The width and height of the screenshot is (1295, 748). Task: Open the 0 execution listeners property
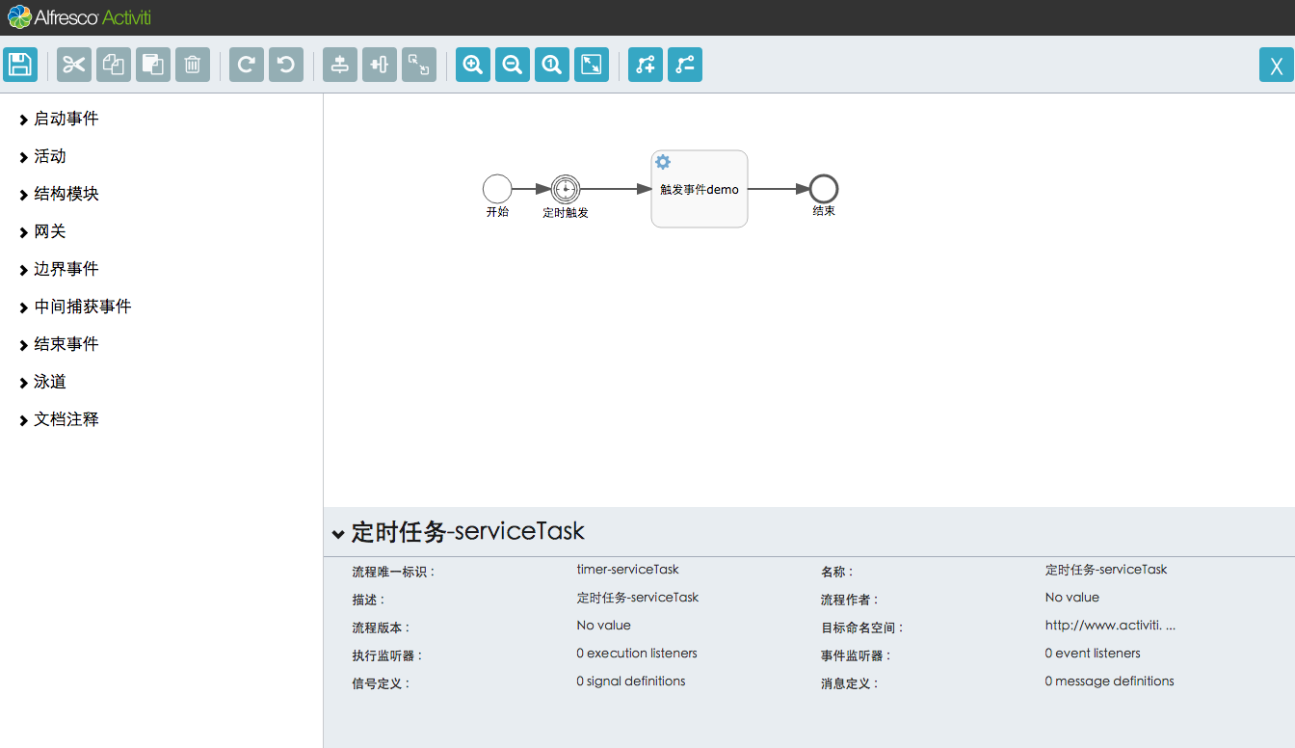point(637,654)
